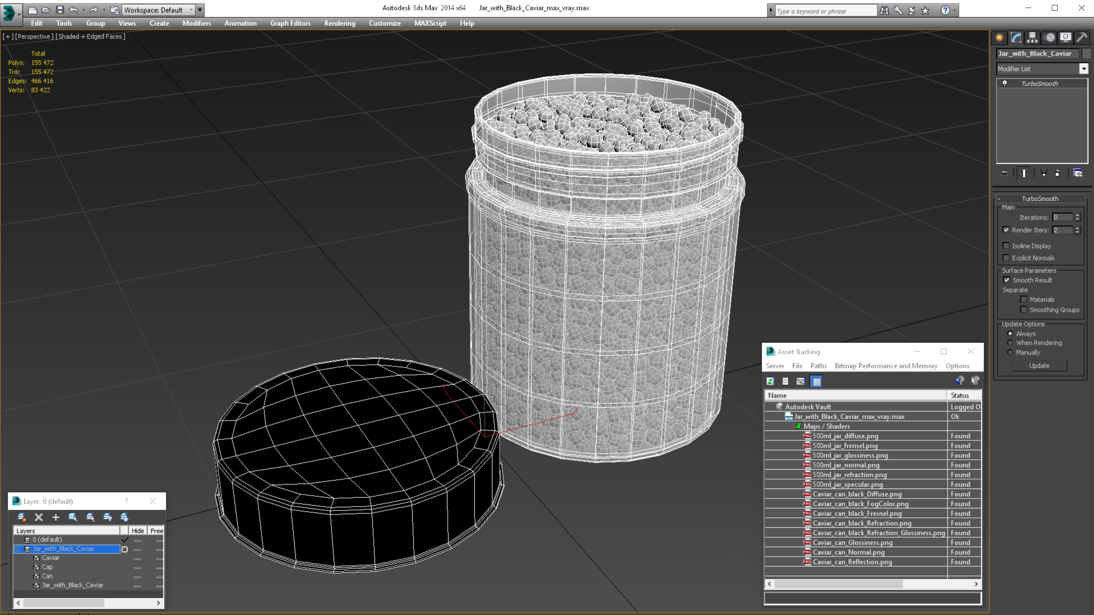Image resolution: width=1094 pixels, height=615 pixels.
Task: Open the Workspace: Default dropdown
Action: click(158, 10)
